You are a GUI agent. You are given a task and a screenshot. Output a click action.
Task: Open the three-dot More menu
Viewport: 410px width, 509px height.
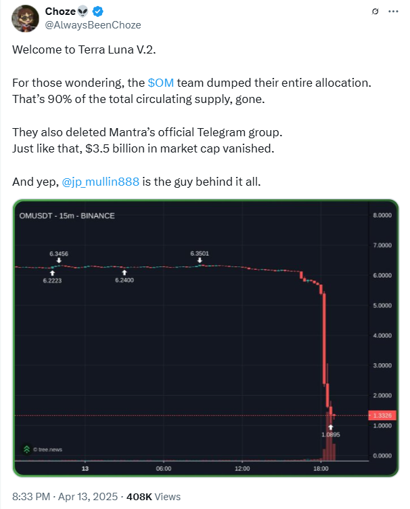[394, 12]
